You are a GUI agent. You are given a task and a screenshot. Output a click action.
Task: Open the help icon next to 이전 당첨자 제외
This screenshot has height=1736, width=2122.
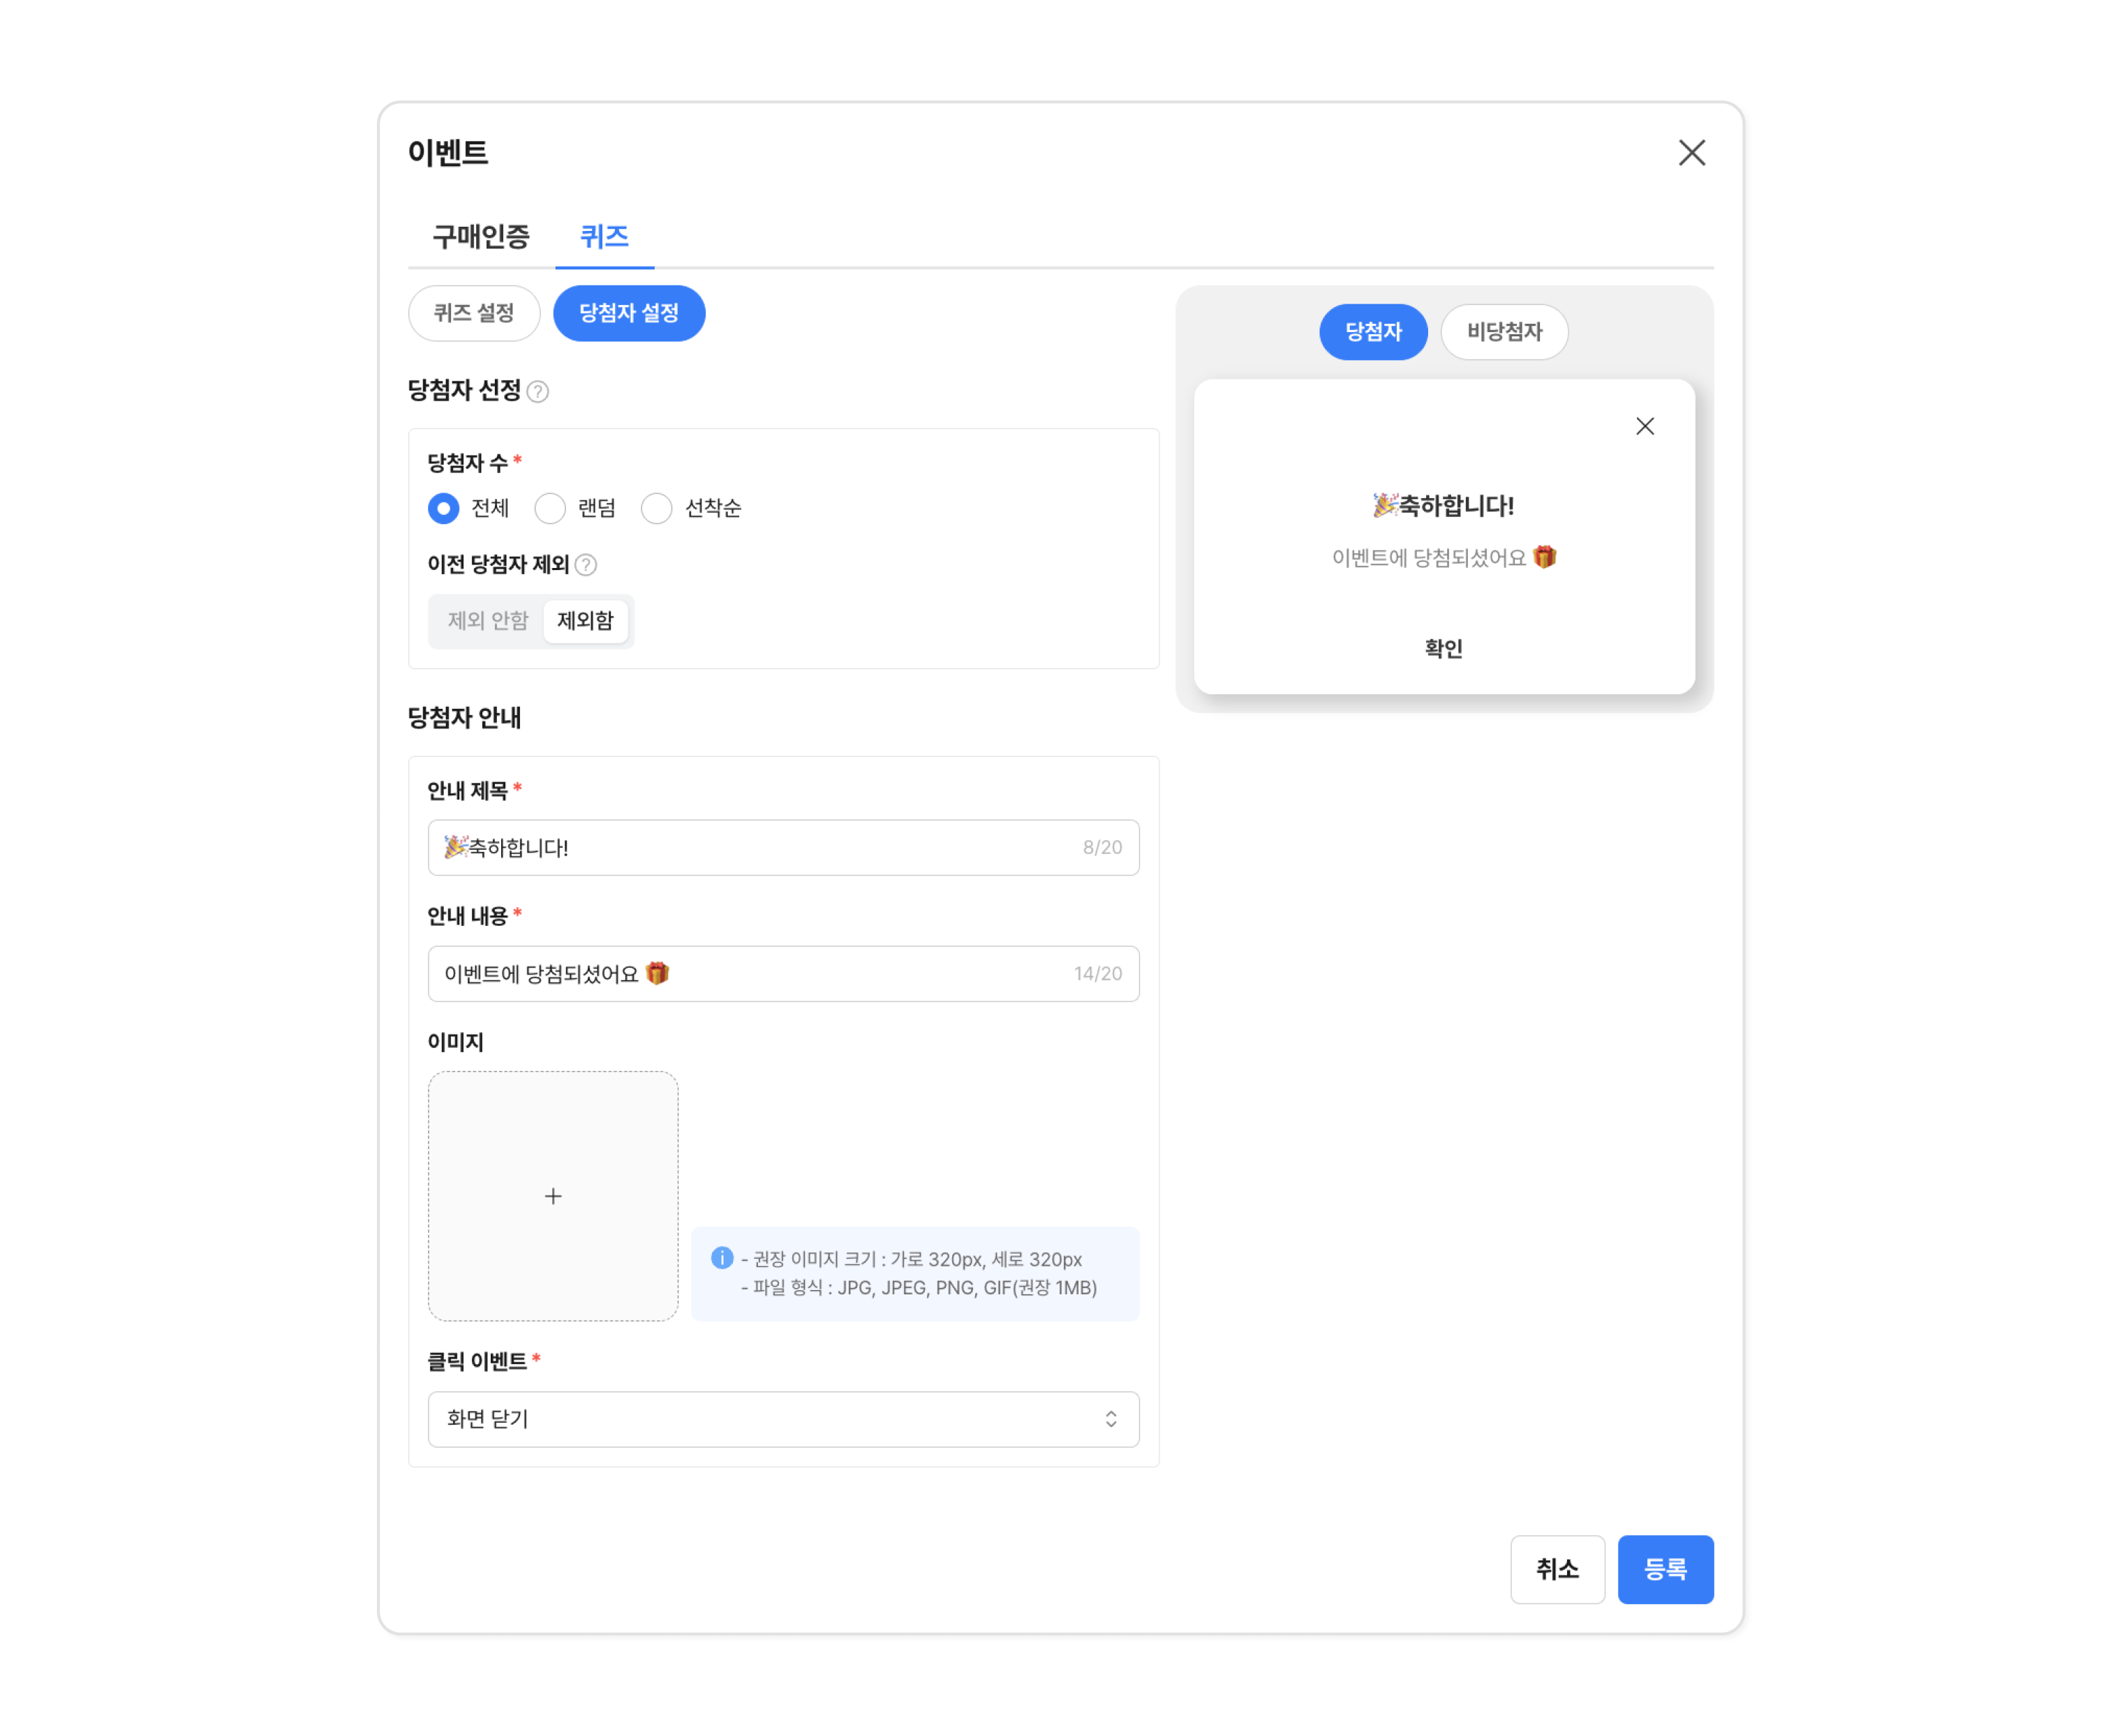[x=586, y=565]
